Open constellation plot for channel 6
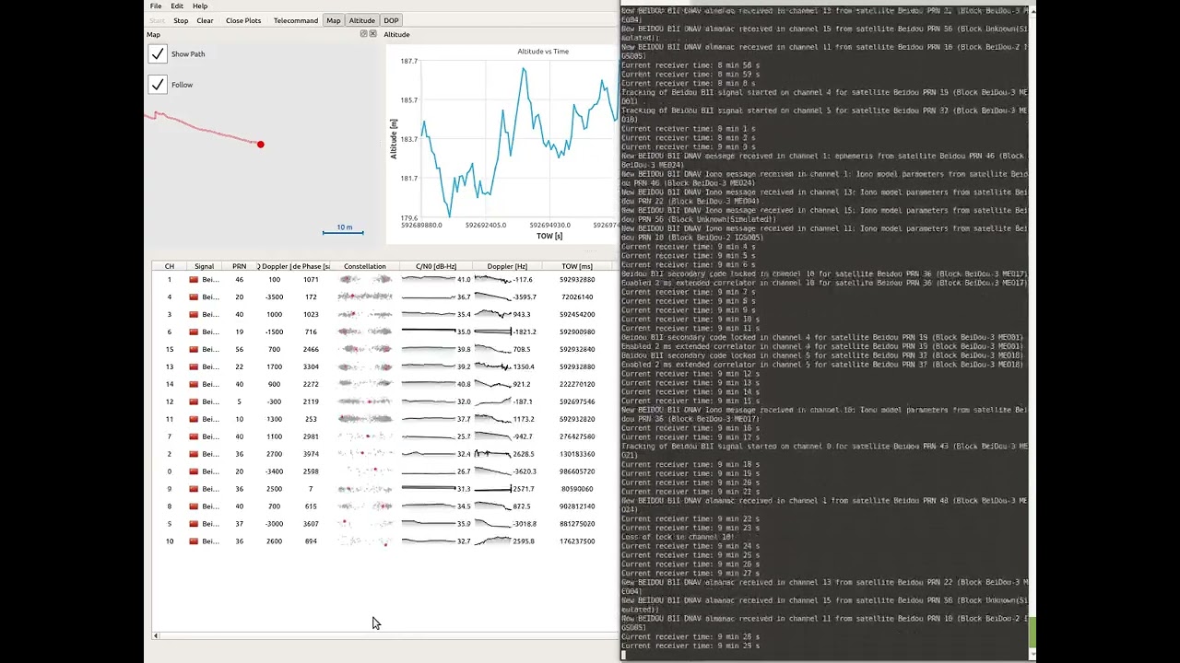The image size is (1180, 663). click(365, 331)
